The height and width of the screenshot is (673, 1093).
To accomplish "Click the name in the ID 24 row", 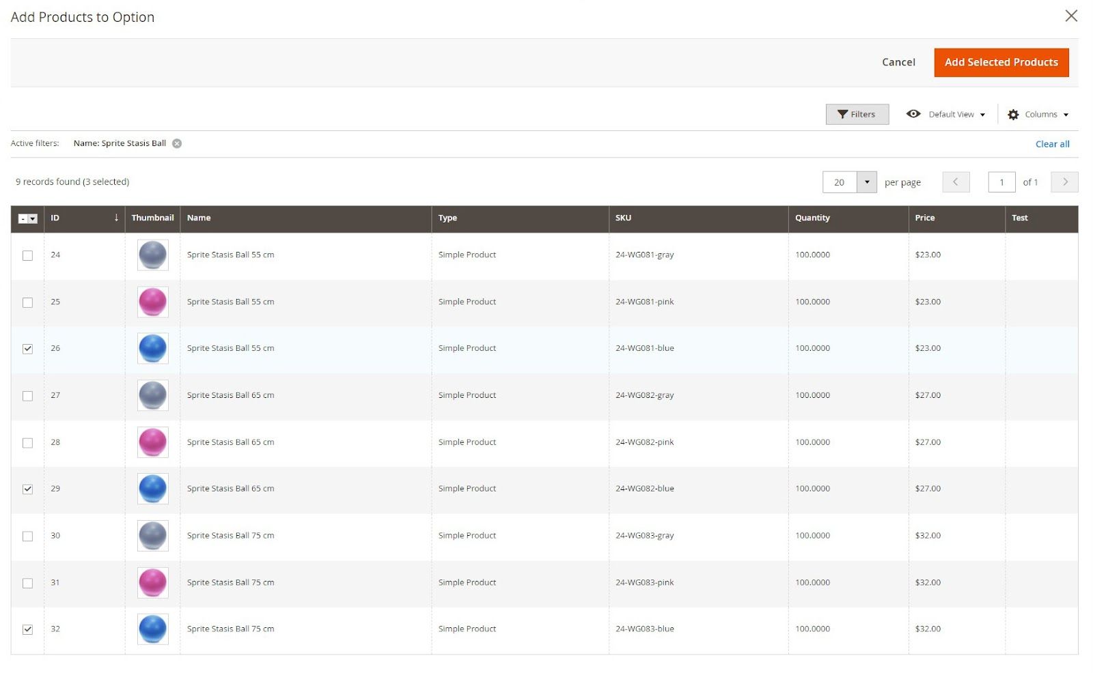I will (x=230, y=255).
